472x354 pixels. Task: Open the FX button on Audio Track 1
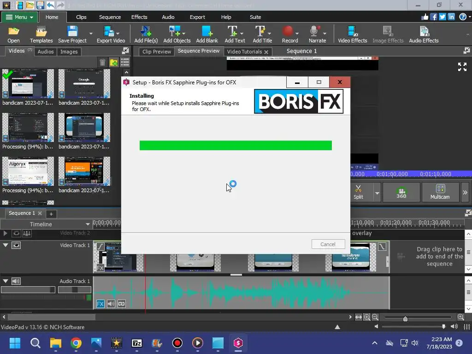(x=100, y=304)
